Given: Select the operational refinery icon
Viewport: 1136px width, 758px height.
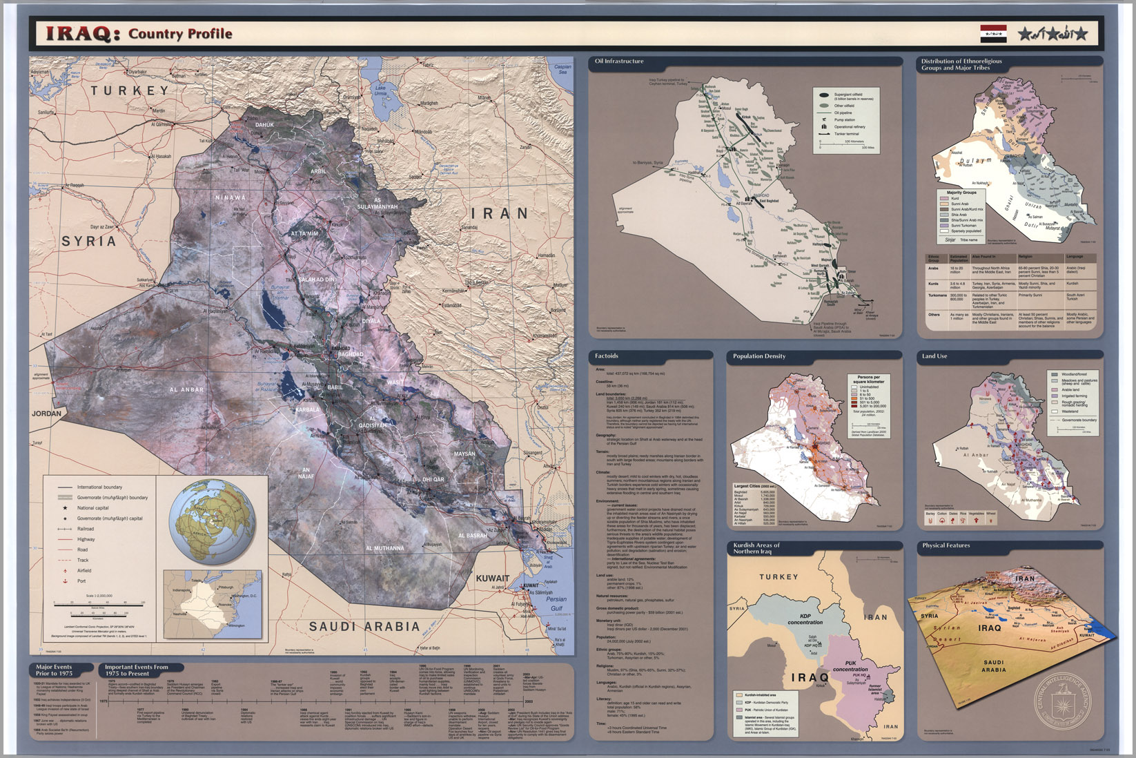Looking at the screenshot, I should (x=824, y=127).
